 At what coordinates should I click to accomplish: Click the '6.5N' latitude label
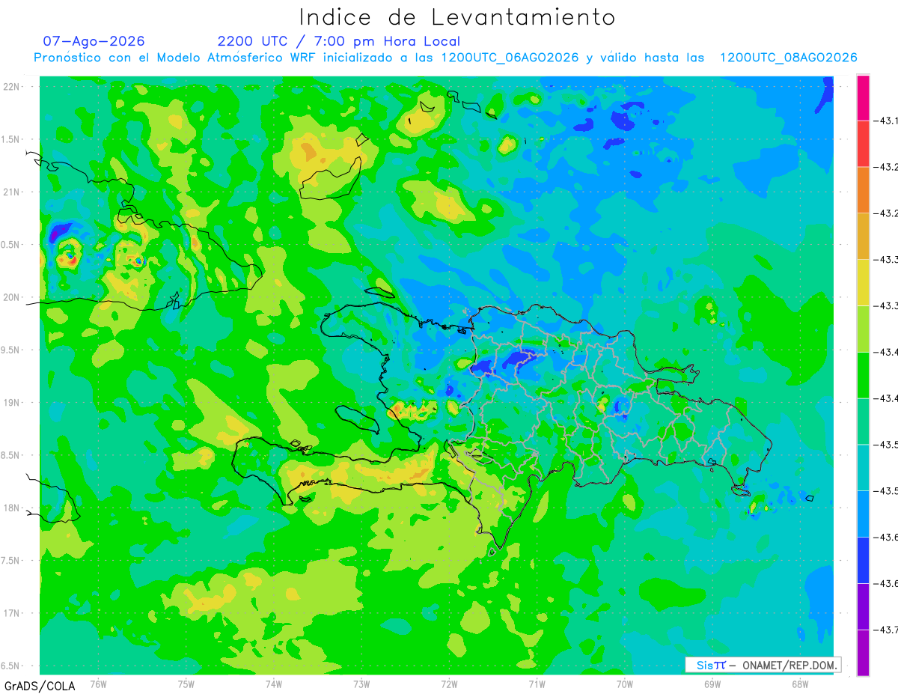[11, 666]
